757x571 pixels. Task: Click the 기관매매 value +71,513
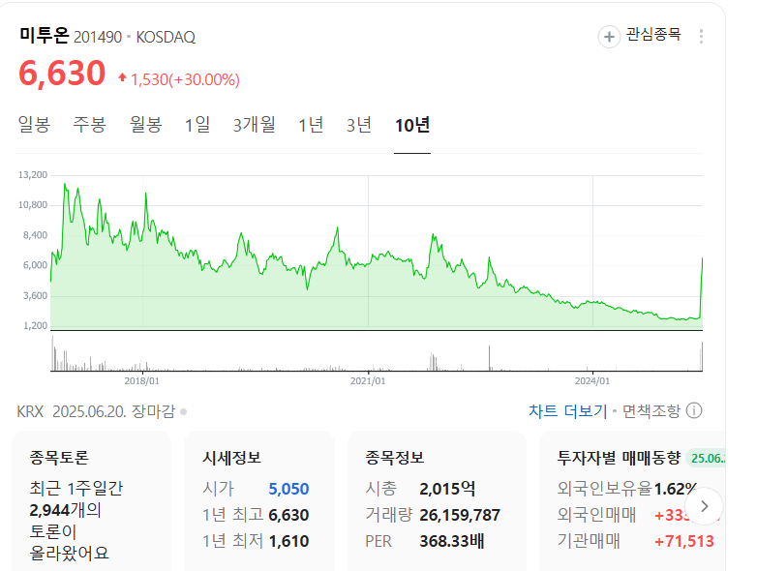(684, 541)
